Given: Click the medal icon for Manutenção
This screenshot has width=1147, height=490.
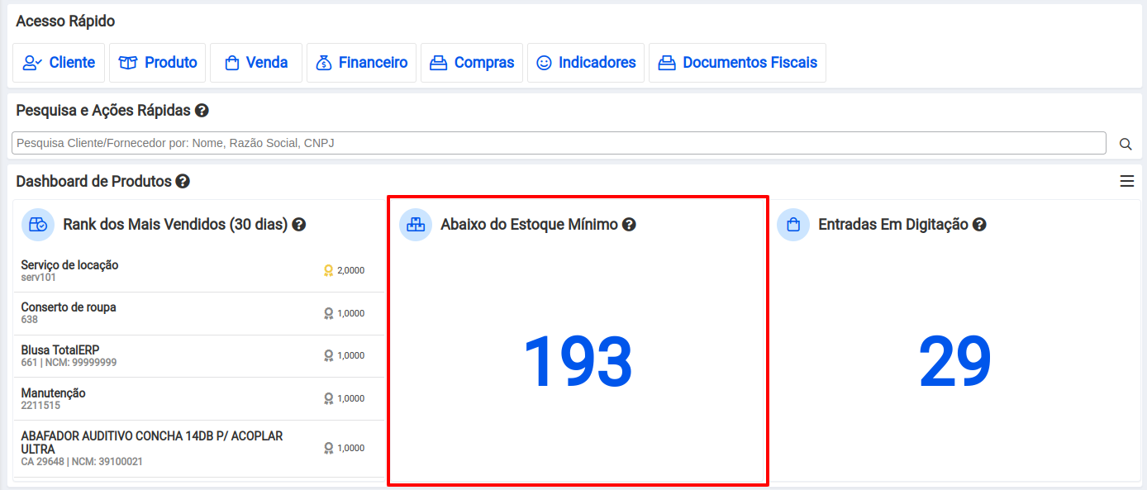Looking at the screenshot, I should pyautogui.click(x=328, y=398).
